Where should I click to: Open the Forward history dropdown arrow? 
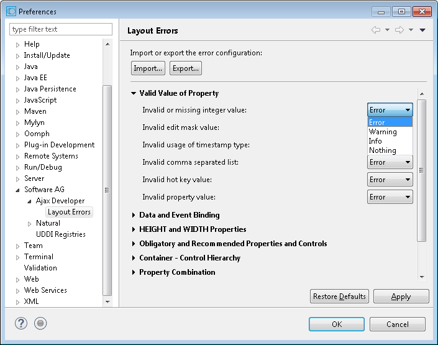pos(411,30)
